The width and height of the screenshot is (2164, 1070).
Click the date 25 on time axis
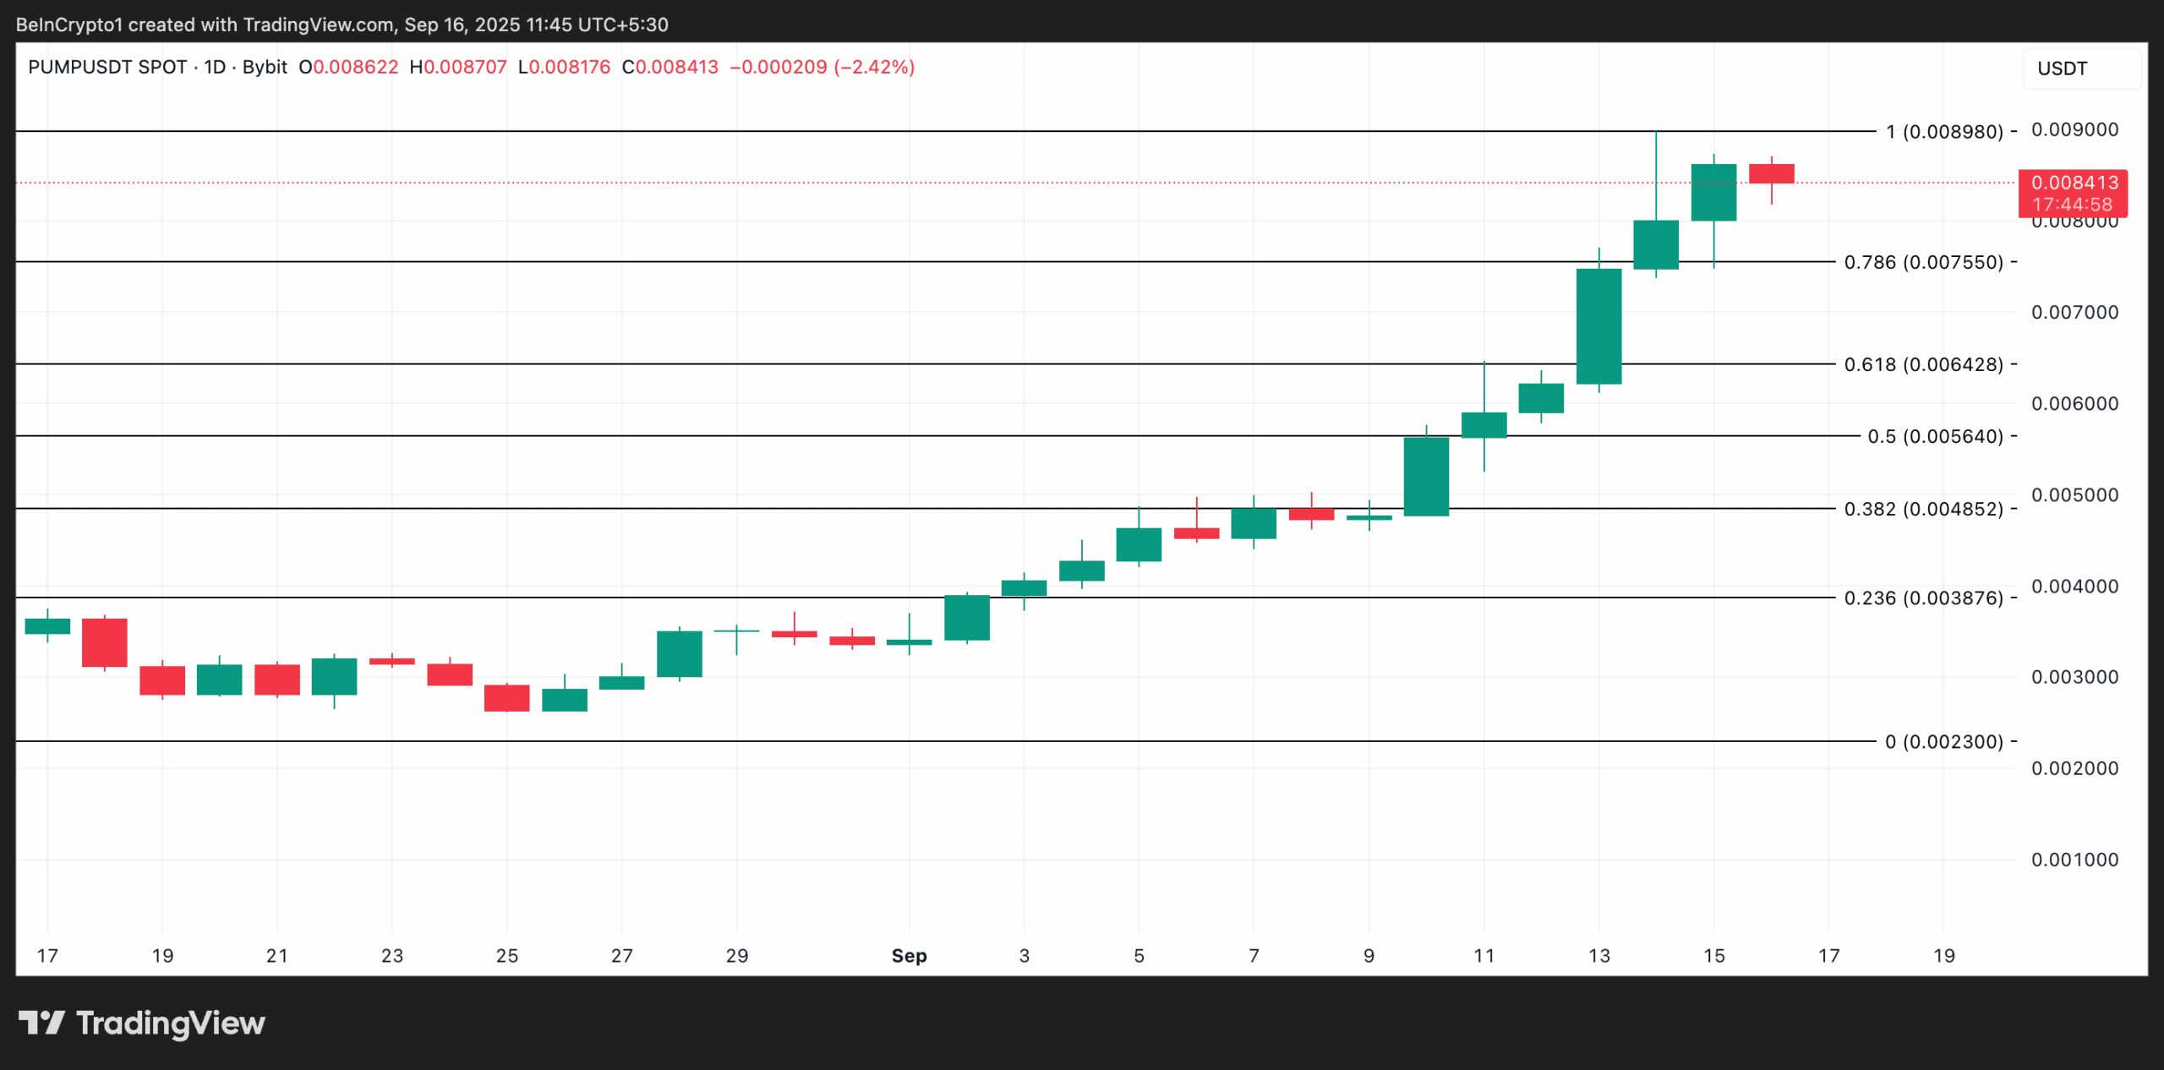[x=507, y=956]
